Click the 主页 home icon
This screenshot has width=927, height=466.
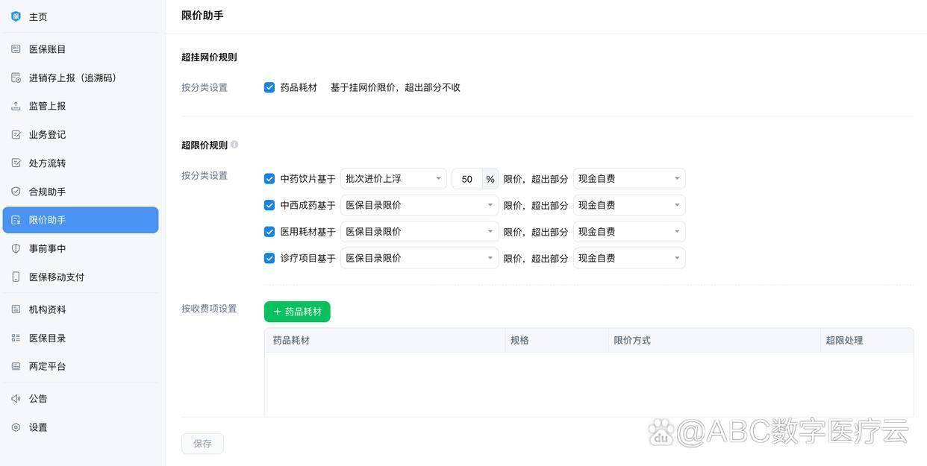pos(16,16)
